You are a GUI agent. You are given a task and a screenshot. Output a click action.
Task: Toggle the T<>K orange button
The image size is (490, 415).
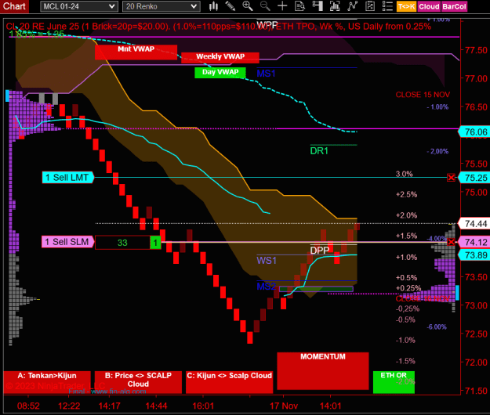pyautogui.click(x=407, y=6)
